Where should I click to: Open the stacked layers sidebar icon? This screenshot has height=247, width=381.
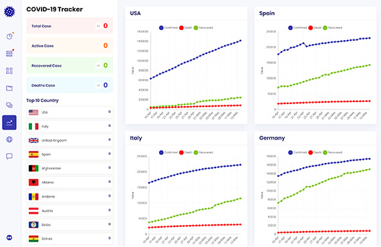tap(9, 105)
